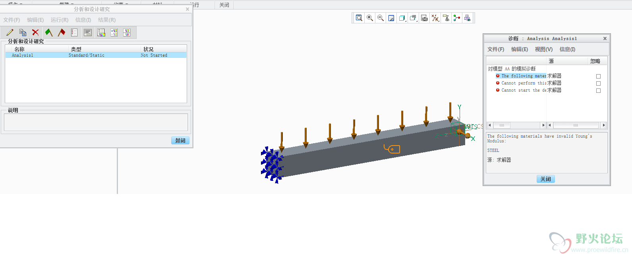Open the datum display filters icon

pos(435,18)
